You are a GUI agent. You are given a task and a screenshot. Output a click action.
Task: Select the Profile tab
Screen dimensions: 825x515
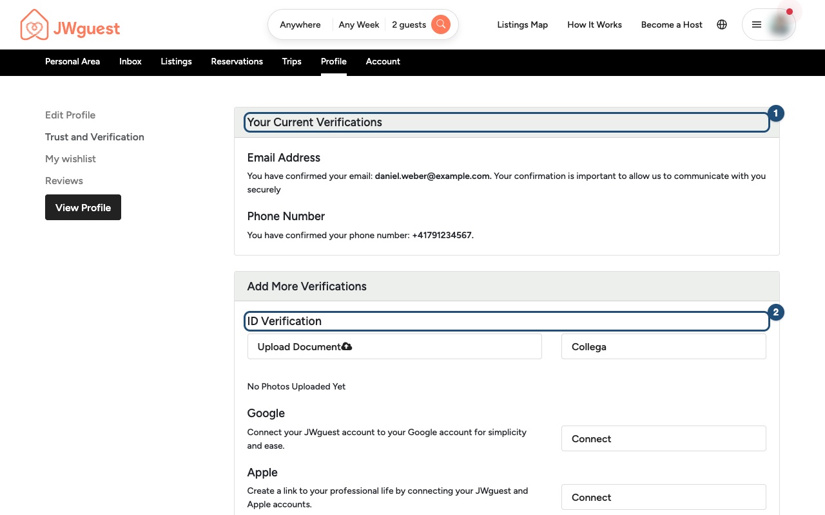tap(334, 62)
